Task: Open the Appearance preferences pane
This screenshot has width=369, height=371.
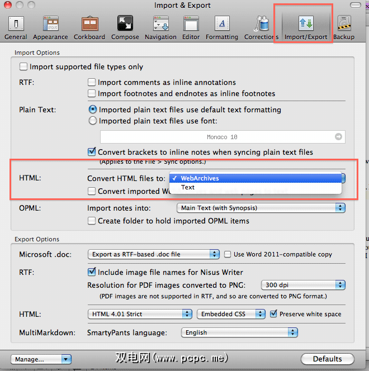Action: [x=50, y=28]
